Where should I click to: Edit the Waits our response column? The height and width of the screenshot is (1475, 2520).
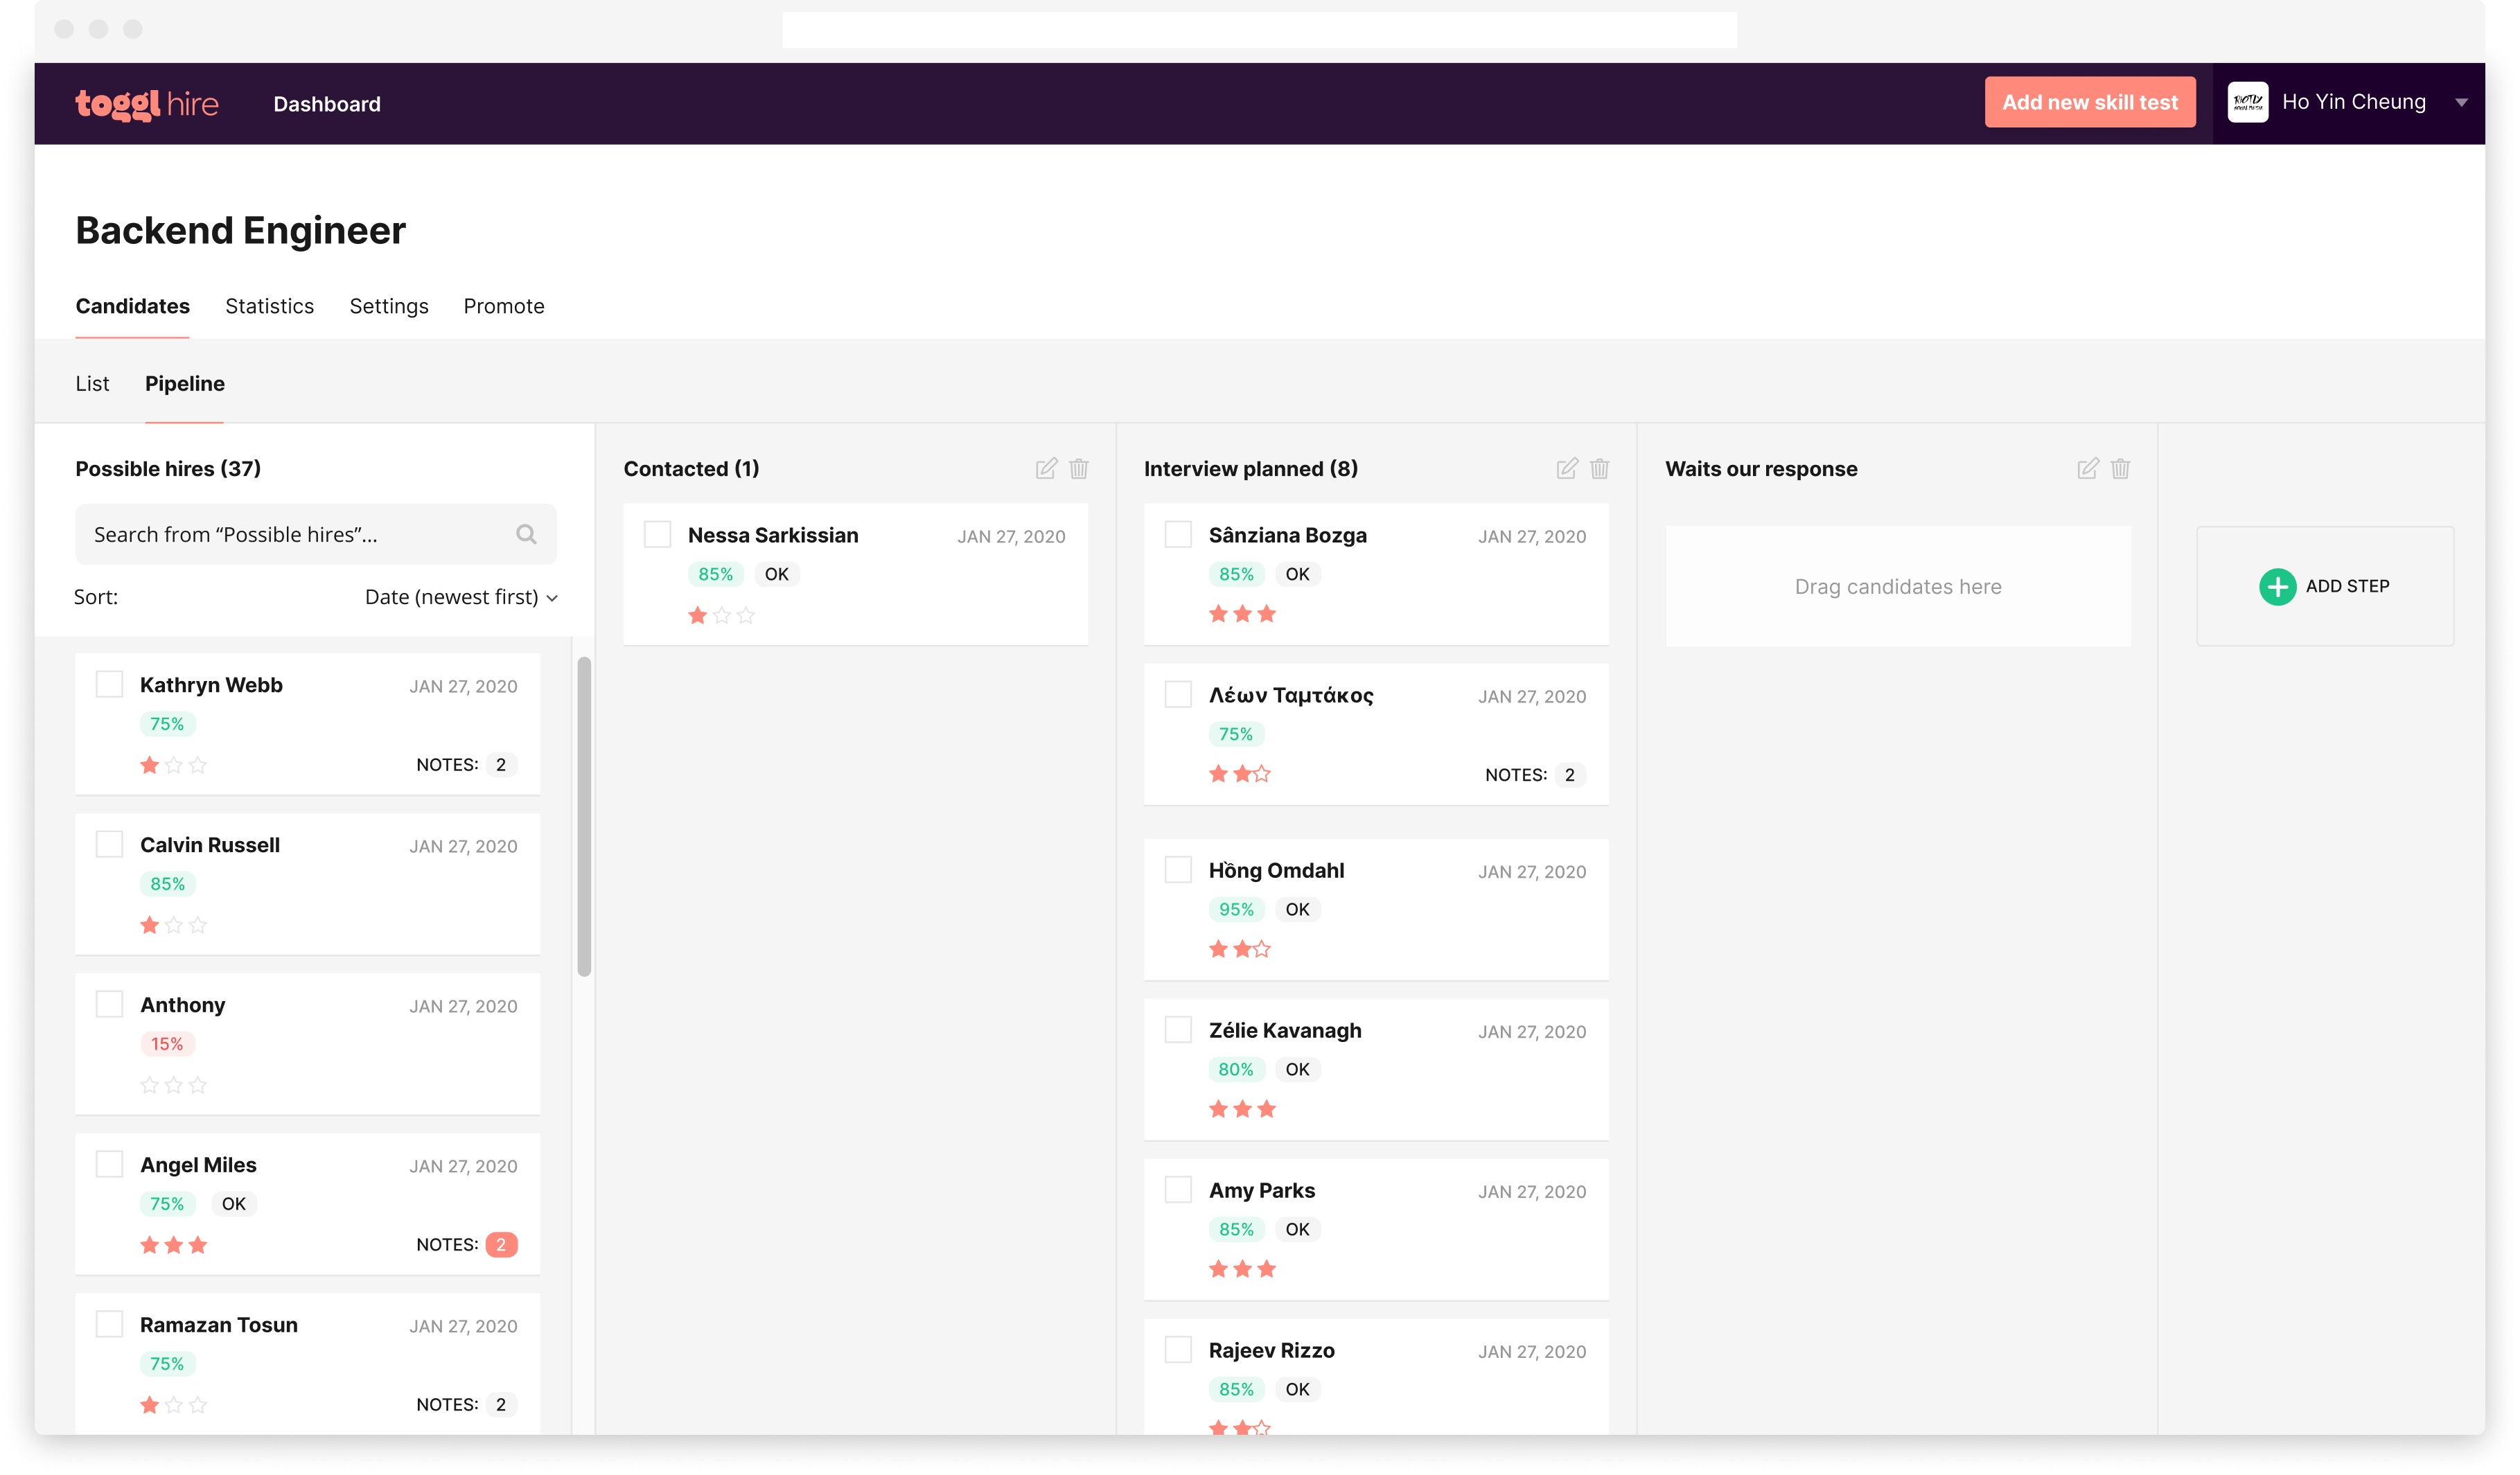2088,468
